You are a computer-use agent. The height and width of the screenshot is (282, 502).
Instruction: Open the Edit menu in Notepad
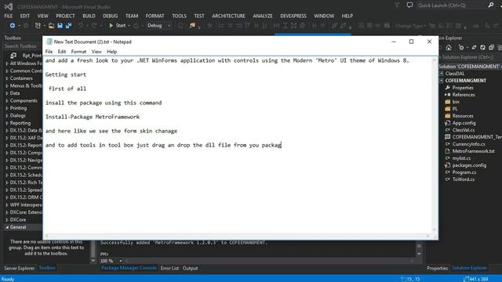coord(61,52)
